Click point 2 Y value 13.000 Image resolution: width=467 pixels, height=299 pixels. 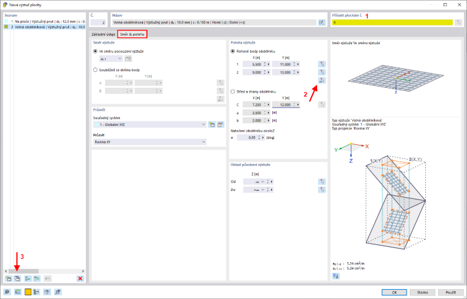point(283,72)
